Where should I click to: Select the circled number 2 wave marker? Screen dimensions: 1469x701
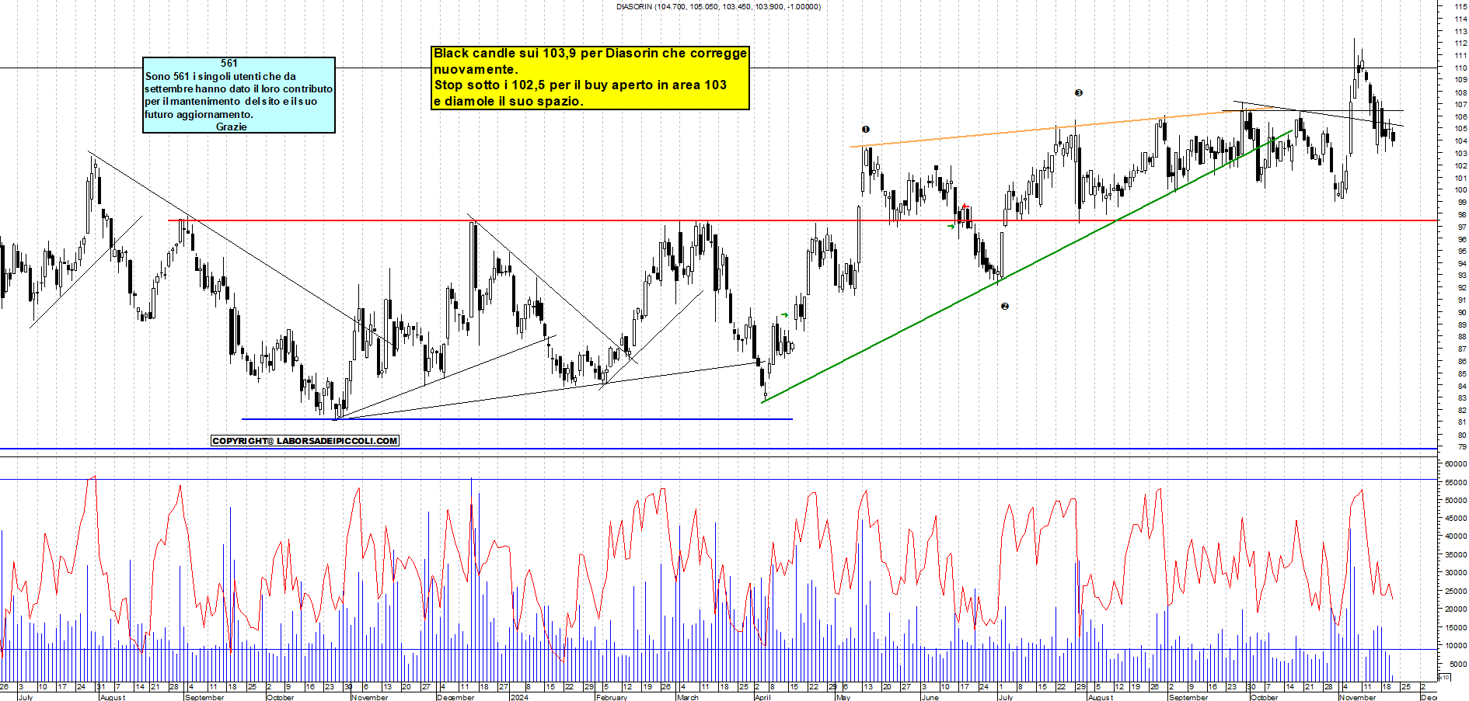tap(1004, 307)
